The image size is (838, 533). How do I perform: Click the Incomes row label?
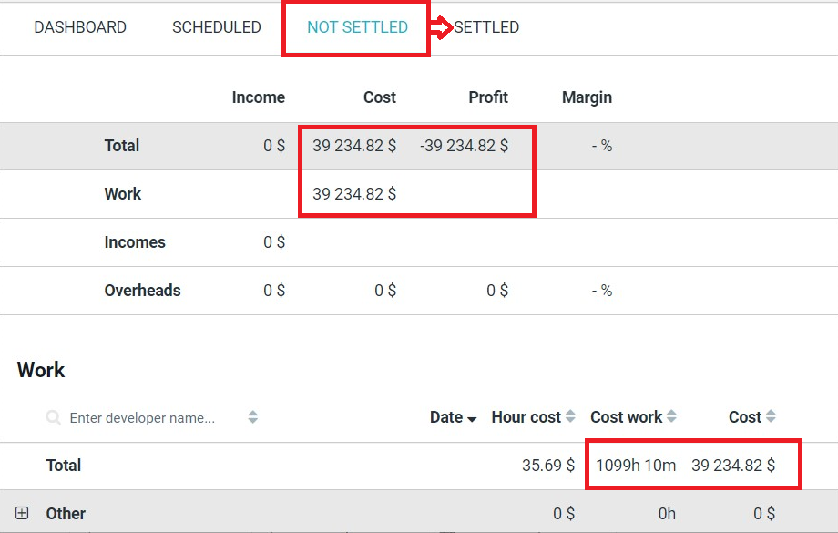135,242
